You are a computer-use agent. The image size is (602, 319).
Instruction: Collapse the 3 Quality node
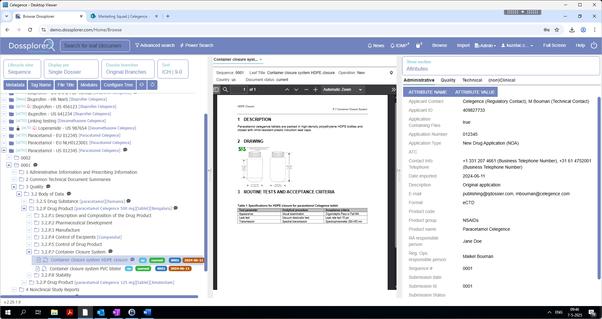pyautogui.click(x=14, y=187)
